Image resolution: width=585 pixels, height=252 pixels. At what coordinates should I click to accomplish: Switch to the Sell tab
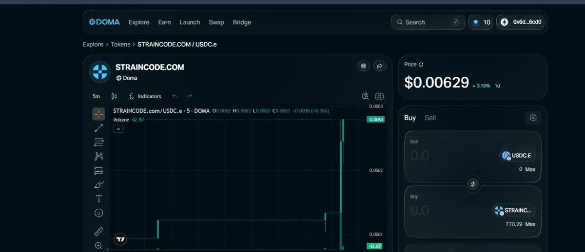coord(430,118)
